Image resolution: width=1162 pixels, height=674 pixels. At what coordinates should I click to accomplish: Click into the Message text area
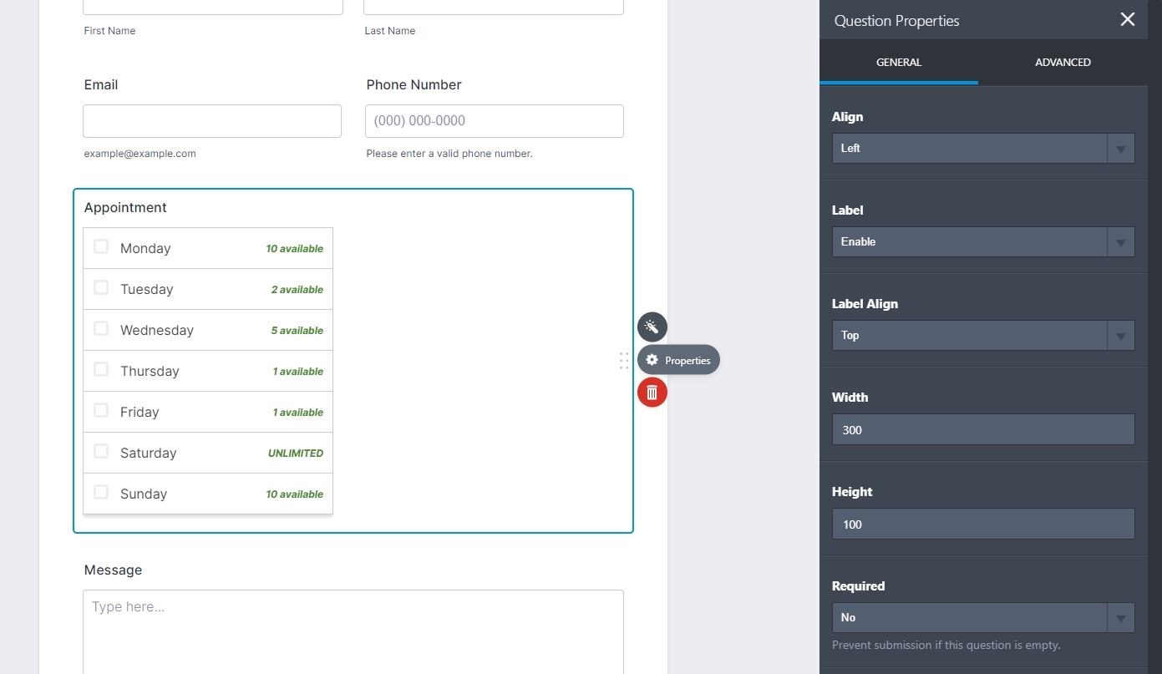(353, 631)
